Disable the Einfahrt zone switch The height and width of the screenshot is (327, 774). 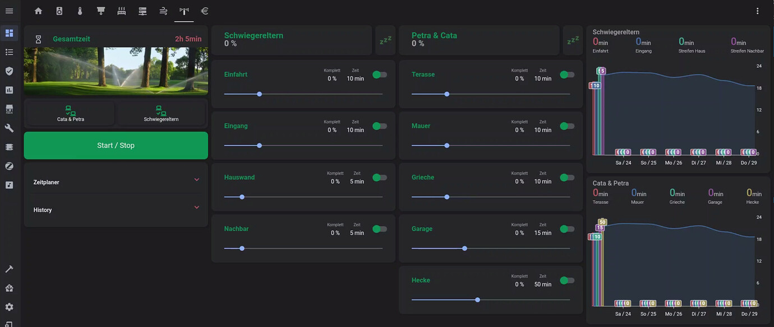point(380,74)
